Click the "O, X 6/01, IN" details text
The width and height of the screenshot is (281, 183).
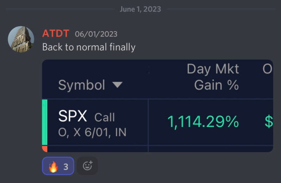92,133
